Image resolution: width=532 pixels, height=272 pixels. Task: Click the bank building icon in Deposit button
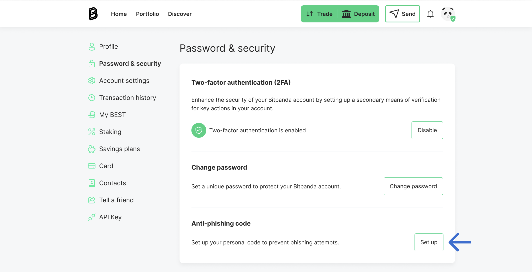346,14
